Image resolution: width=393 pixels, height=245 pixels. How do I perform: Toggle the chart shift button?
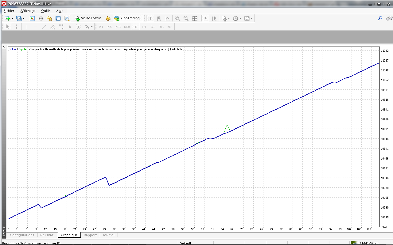(214, 18)
